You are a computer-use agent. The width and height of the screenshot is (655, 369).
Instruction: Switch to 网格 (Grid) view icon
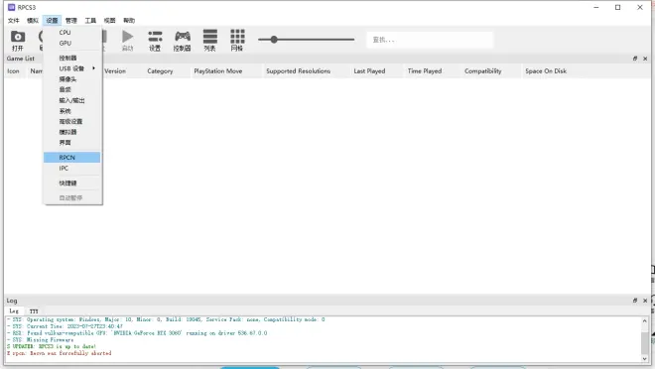(237, 41)
